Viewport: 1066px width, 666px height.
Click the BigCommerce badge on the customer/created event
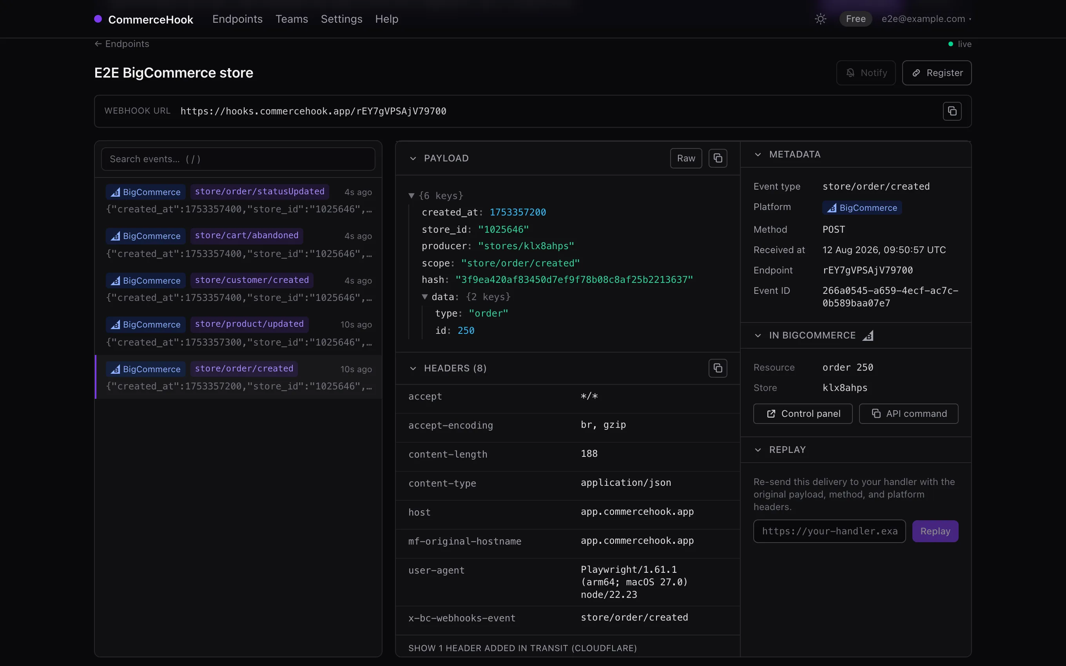pyautogui.click(x=146, y=281)
